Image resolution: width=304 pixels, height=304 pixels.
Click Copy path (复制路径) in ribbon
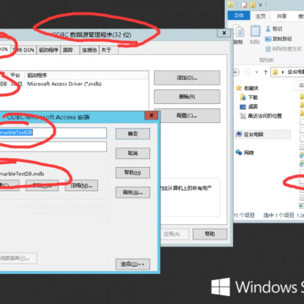(x=279, y=39)
